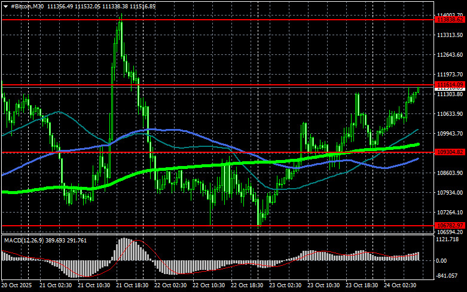Image resolution: width=467 pixels, height=292 pixels.
Task: Click the 106594.20 price scale value
Action: coord(450,232)
